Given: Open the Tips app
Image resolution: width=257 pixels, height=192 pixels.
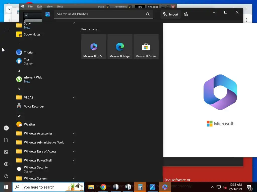Looking at the screenshot, I should point(46,61).
